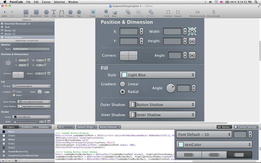Choose Radial gradient in Selection Inspector
The height and width of the screenshot is (163, 261).
pos(14,95)
